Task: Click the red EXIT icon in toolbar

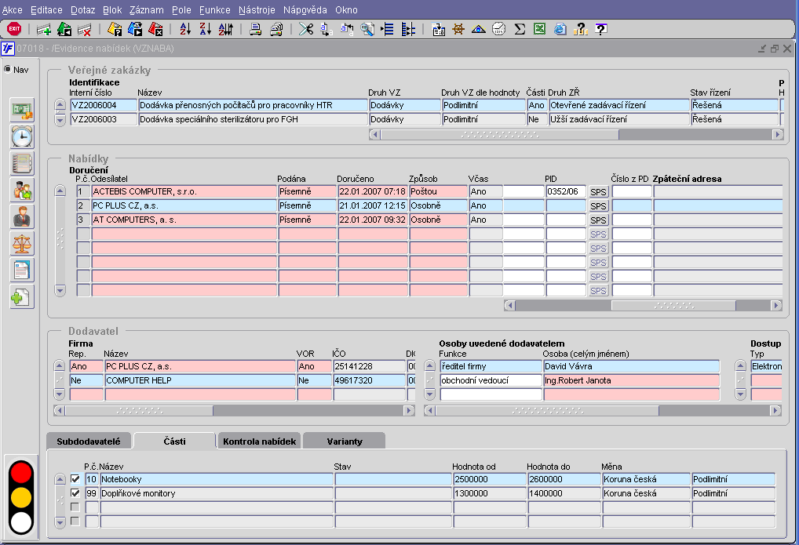Action: (x=14, y=29)
